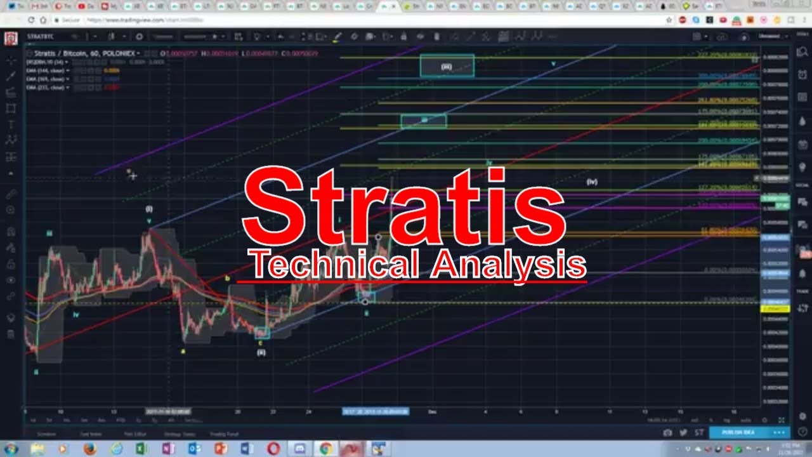
Task: Toggle percent scale button
Action: coord(712,420)
